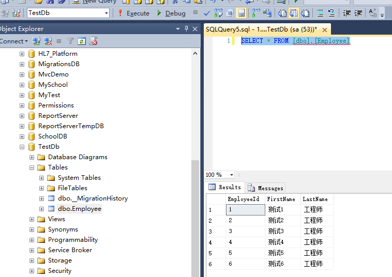Viewport: 392px width, 277px height.
Task: Close the SQLQuery5.sql tab
Action: [325, 30]
